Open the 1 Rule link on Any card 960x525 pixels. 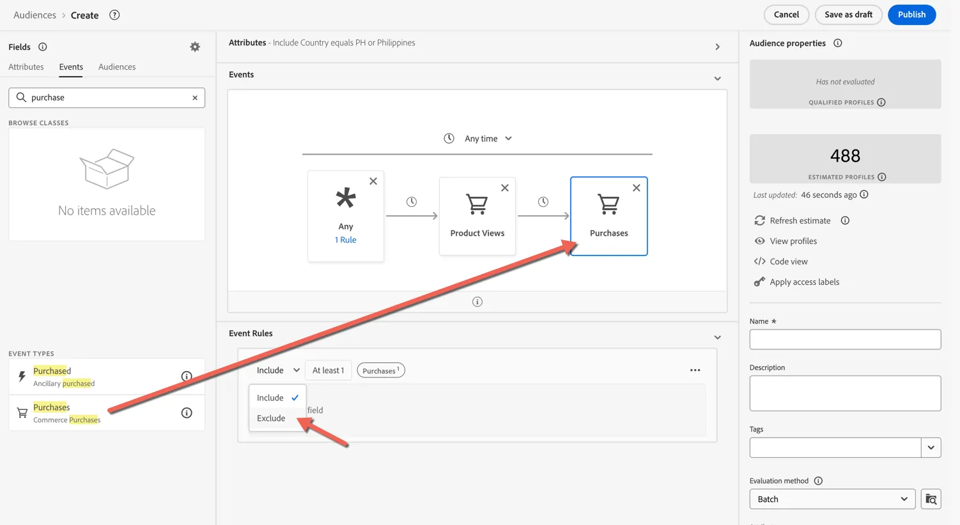point(346,240)
